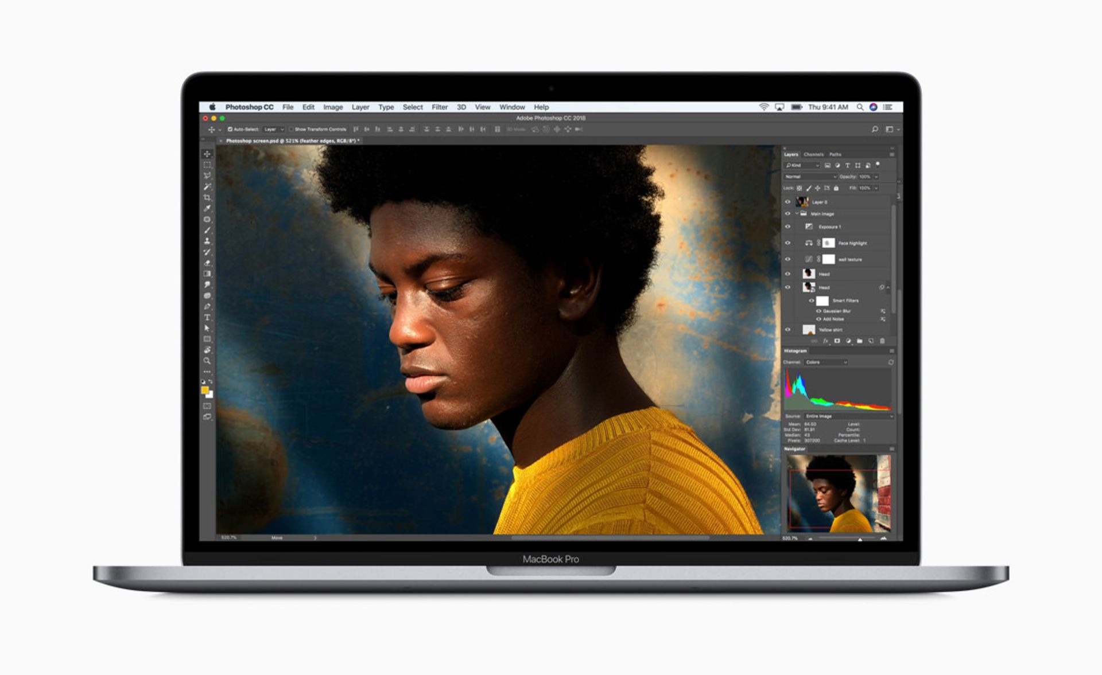Delete layer using the trash icon
This screenshot has height=675, width=1102.
[x=882, y=341]
